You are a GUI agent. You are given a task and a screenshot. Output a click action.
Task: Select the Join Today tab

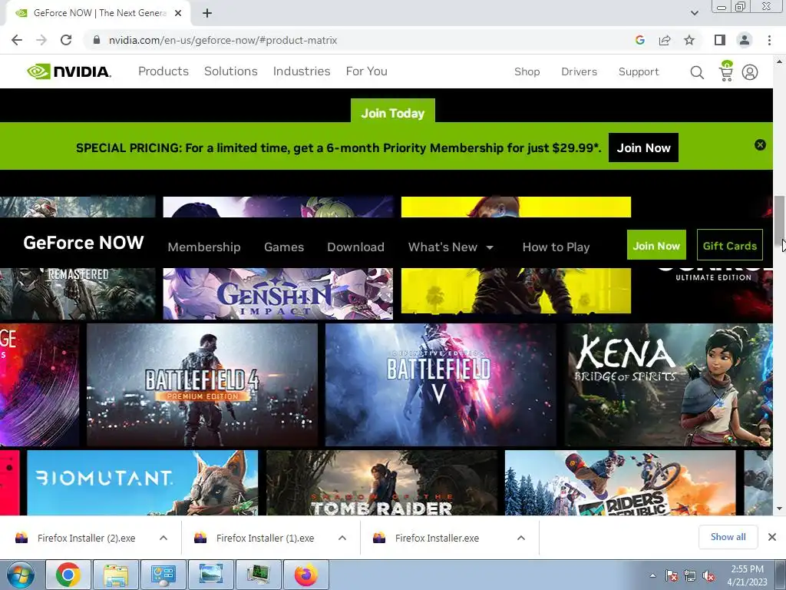392,111
